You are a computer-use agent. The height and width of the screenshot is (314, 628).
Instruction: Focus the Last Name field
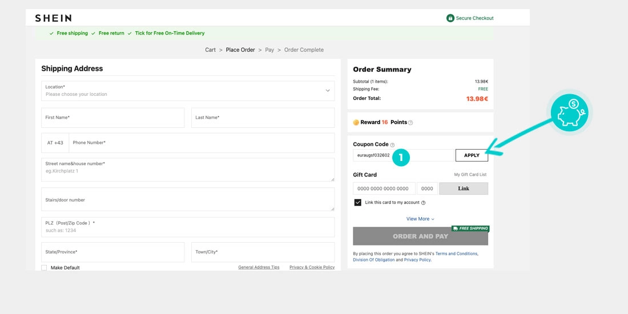point(263,118)
